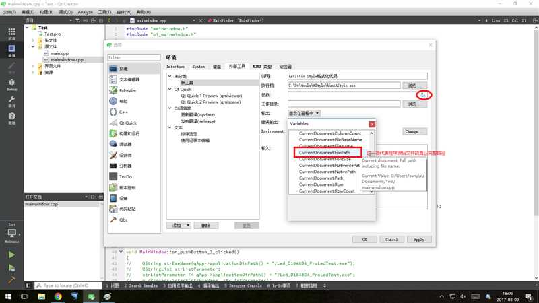The image size is (539, 303).
Task: Click Type to locate search box
Action: tap(69, 285)
